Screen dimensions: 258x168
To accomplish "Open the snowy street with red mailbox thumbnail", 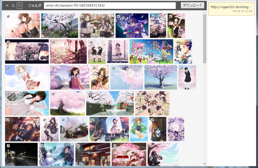I will click(110, 103).
